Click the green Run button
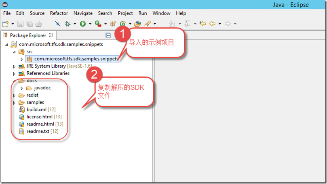This screenshot has height=184, width=327. (83, 24)
